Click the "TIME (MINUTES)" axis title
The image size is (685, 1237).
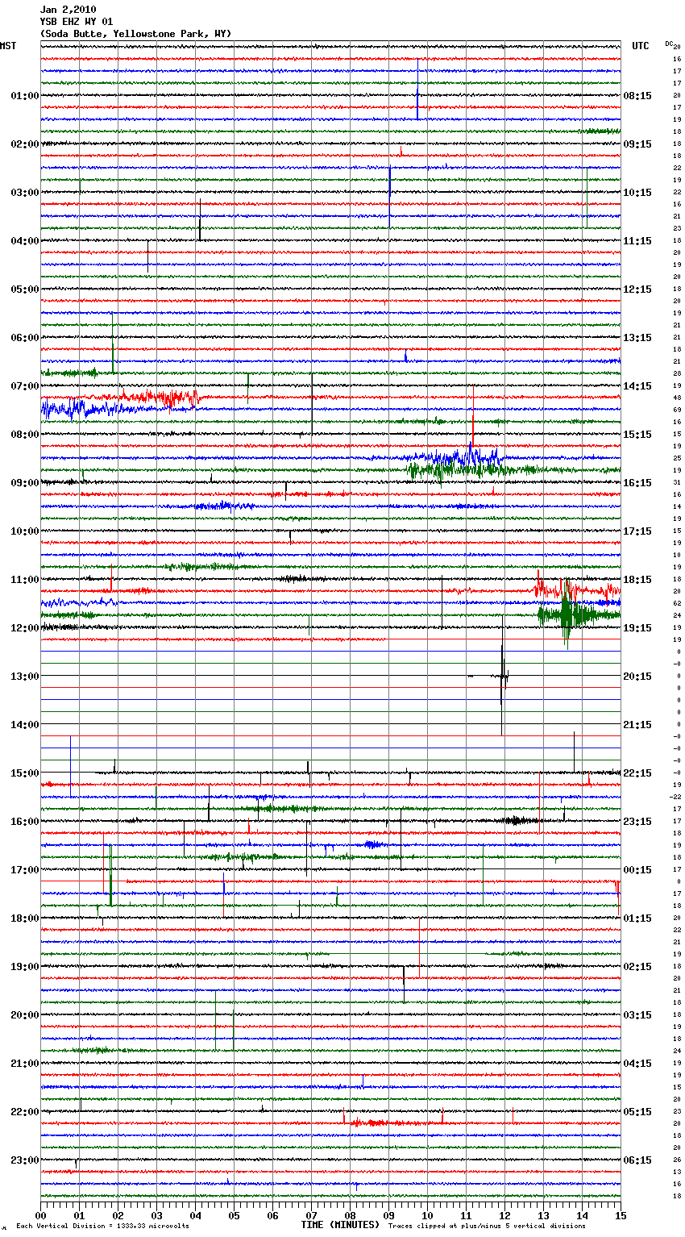(x=340, y=1225)
